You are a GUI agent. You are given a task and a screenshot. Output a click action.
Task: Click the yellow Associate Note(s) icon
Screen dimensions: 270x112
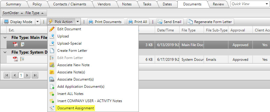tap(52, 72)
